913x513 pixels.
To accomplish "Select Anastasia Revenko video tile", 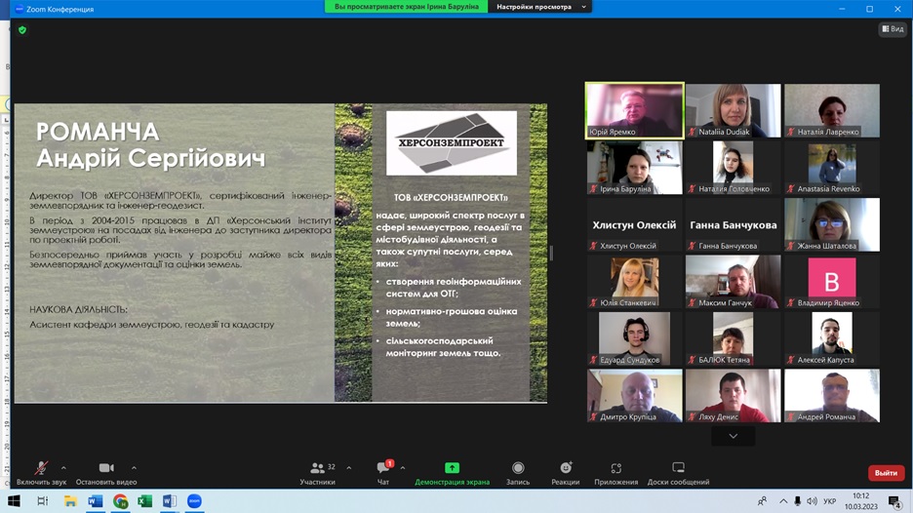I will (x=832, y=168).
